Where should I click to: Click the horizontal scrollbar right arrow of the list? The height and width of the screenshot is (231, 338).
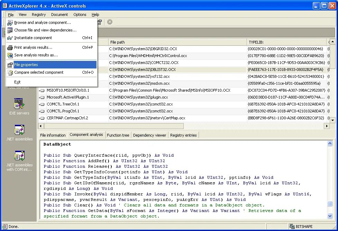click(327, 126)
